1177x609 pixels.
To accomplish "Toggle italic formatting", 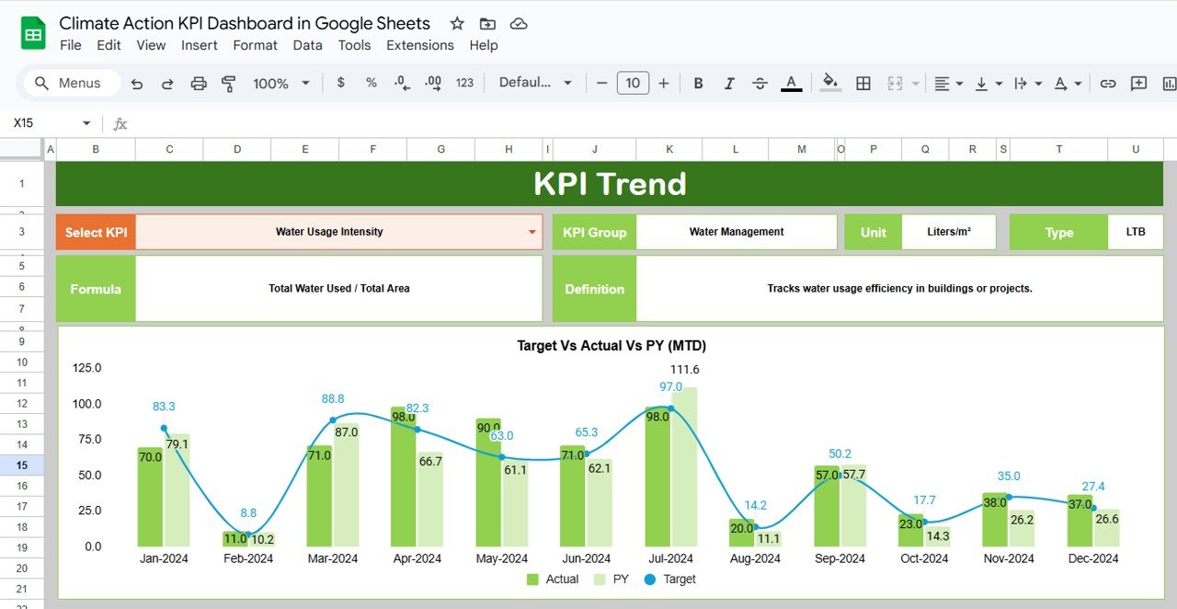I will click(729, 83).
